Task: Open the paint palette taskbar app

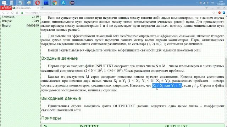Action: (29, 3)
